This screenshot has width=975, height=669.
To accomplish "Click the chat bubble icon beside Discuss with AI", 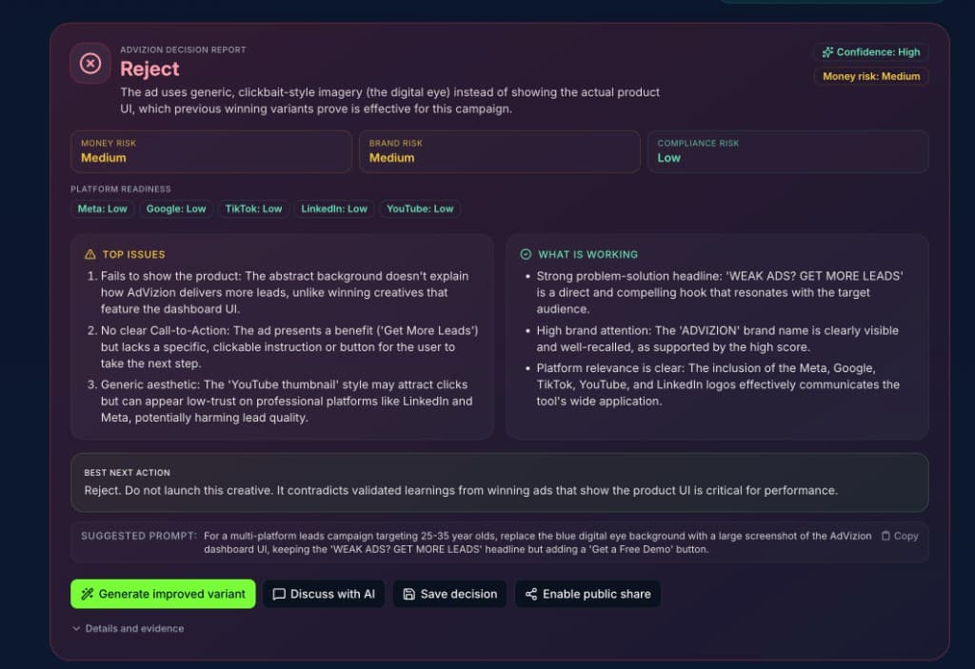I will click(x=279, y=594).
